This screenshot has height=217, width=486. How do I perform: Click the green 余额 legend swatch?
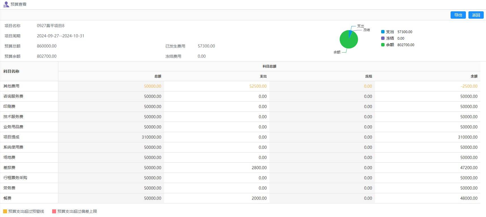pyautogui.click(x=383, y=45)
